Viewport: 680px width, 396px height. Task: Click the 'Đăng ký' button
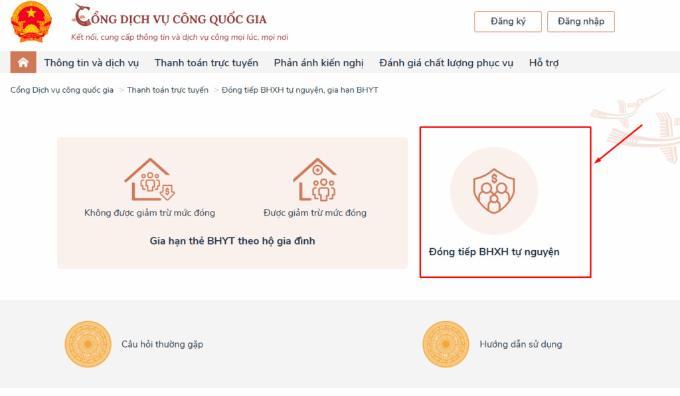pos(507,21)
